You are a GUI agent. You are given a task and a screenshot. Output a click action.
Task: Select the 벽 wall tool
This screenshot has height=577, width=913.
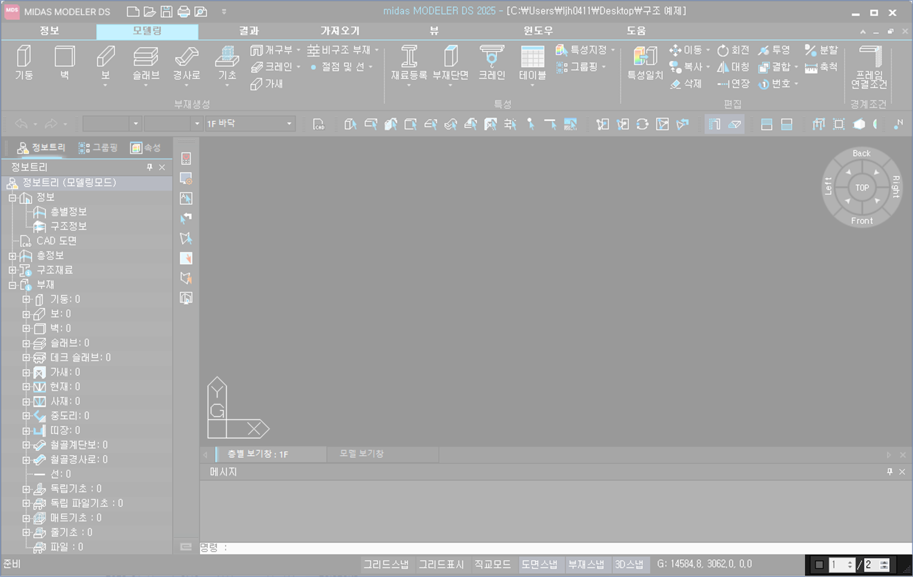(x=64, y=62)
